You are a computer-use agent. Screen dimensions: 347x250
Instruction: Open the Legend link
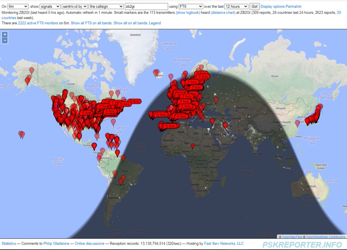[155, 23]
